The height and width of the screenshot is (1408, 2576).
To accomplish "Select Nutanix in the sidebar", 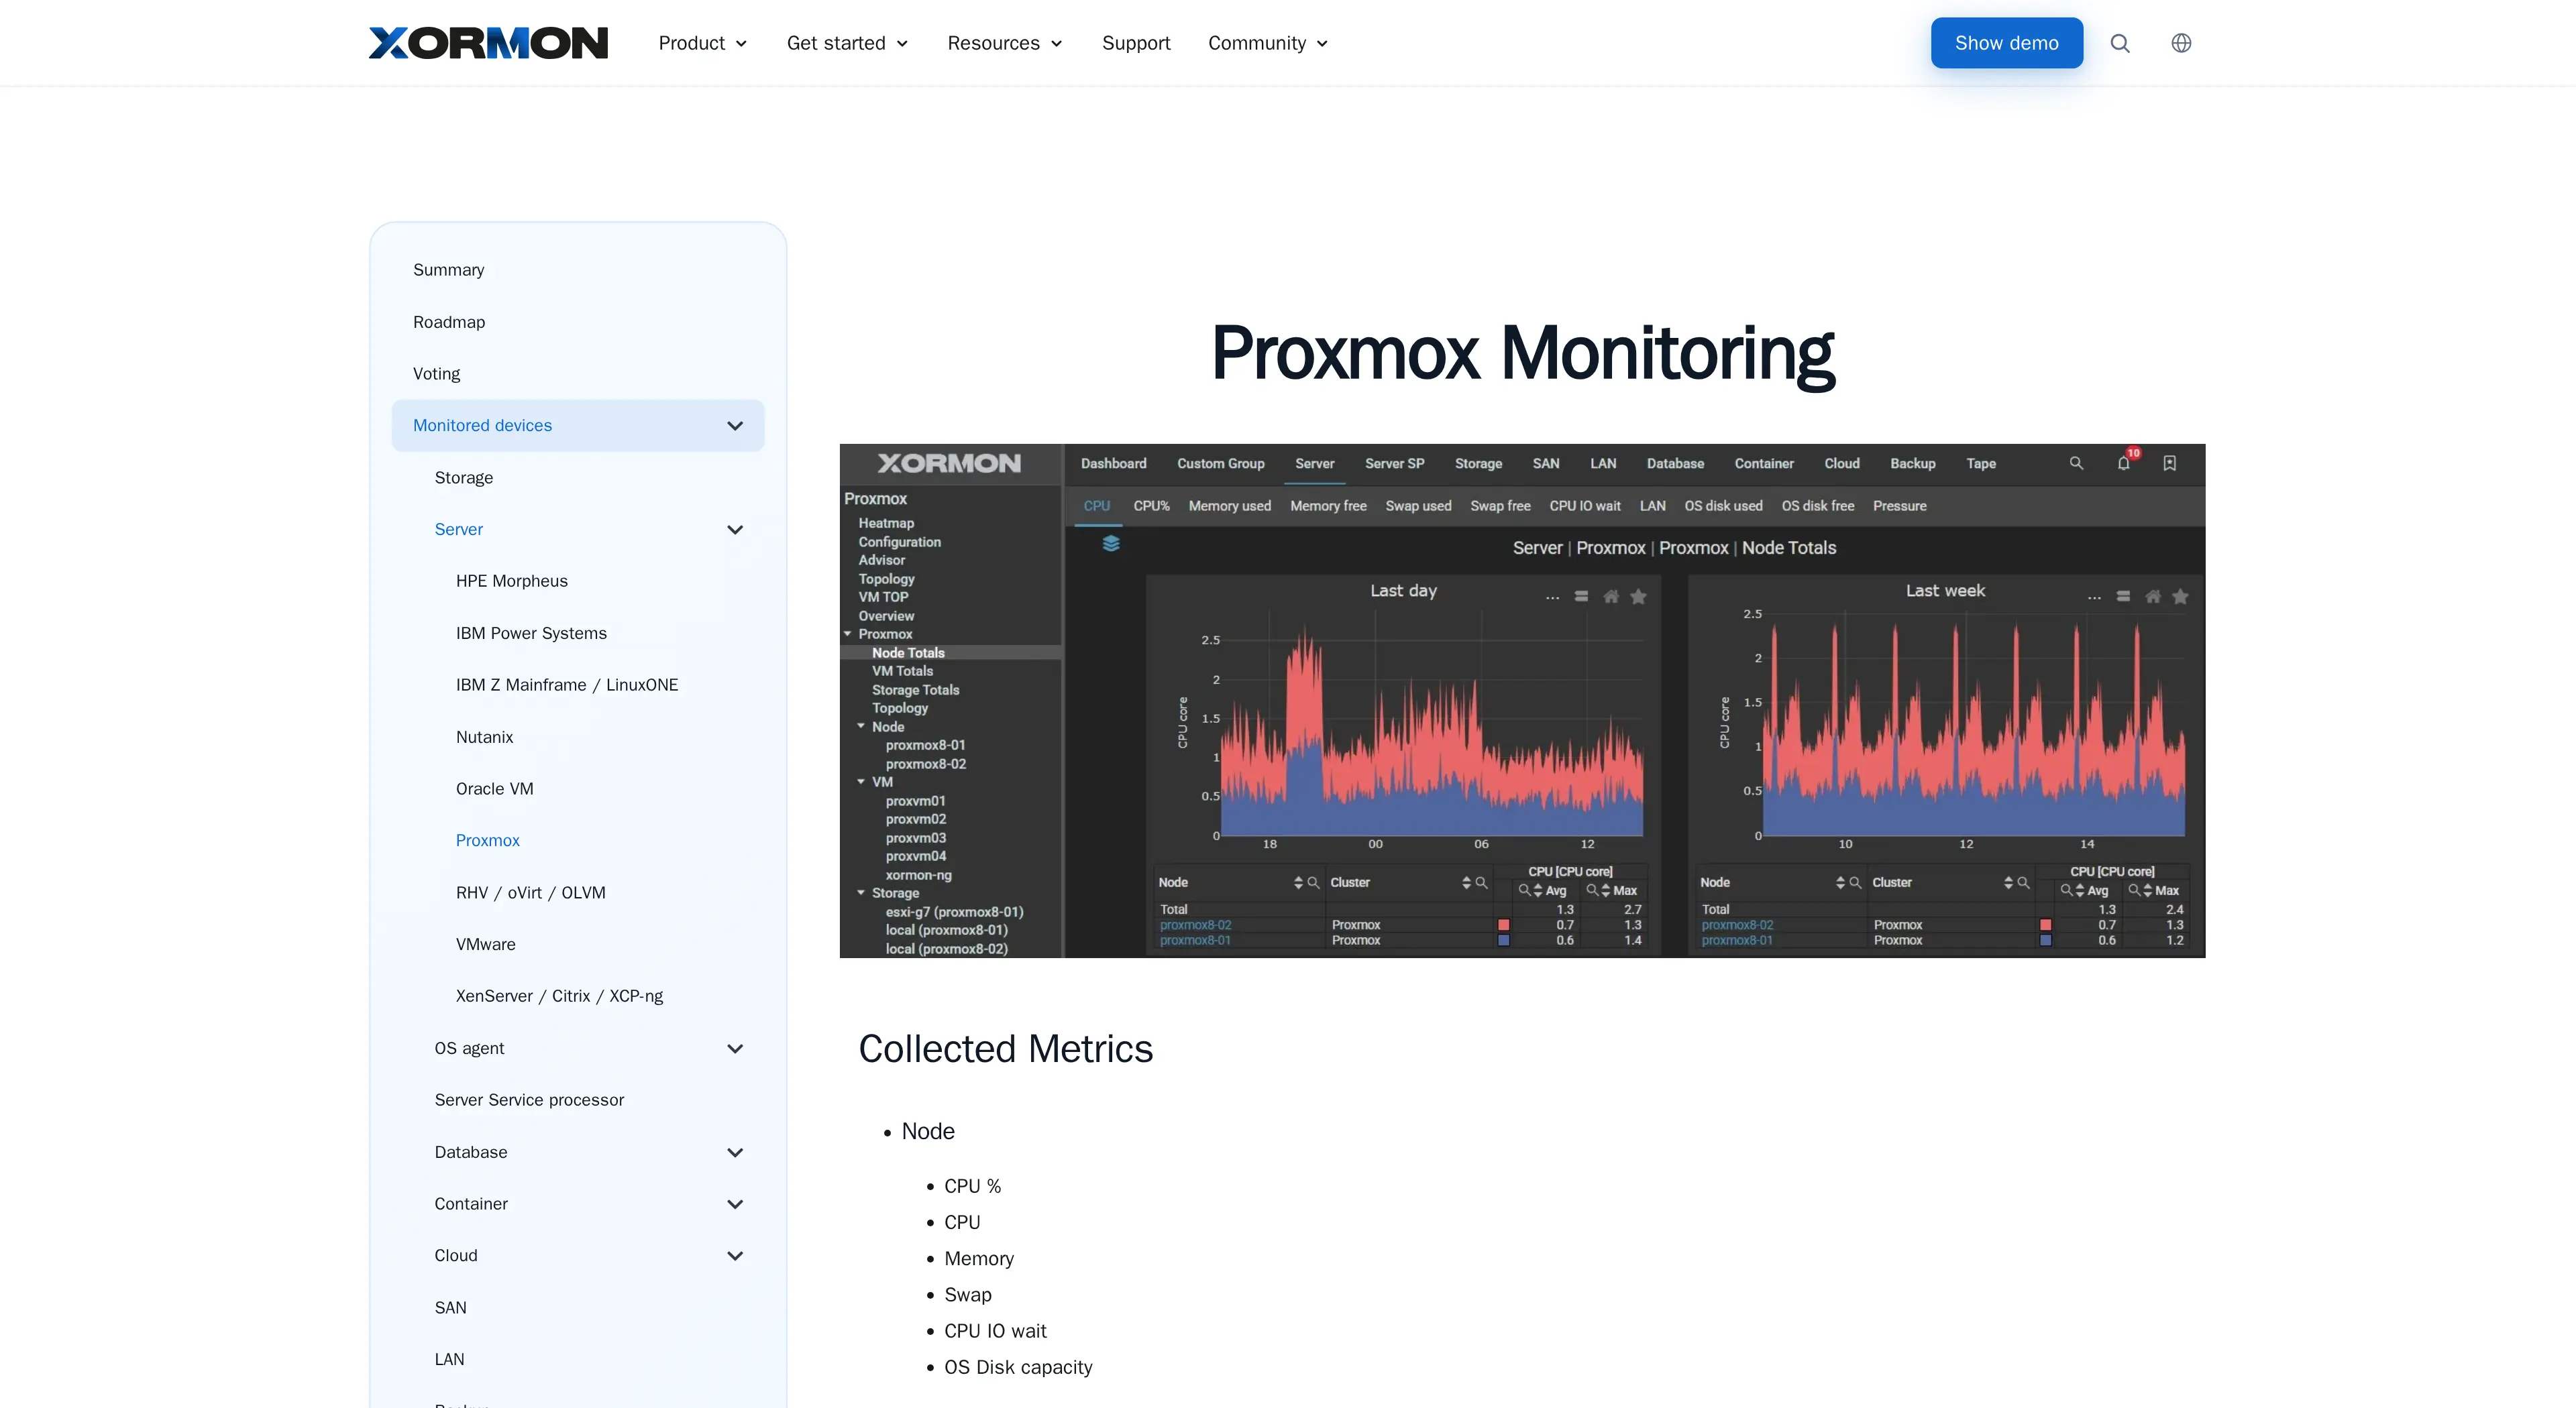I will (484, 738).
